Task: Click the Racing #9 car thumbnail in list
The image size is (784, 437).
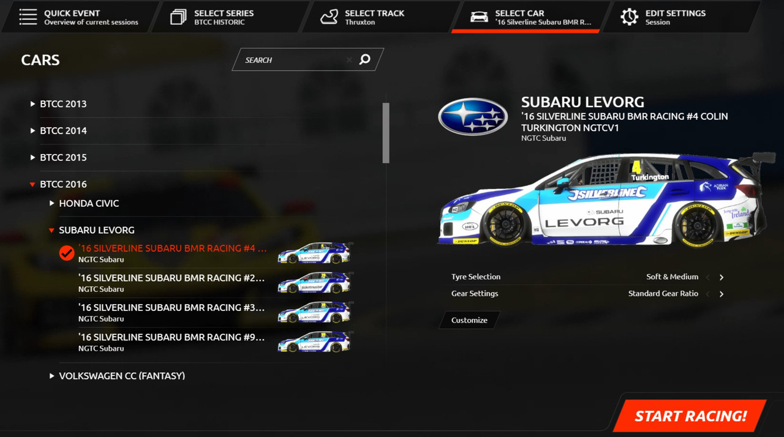Action: 315,342
